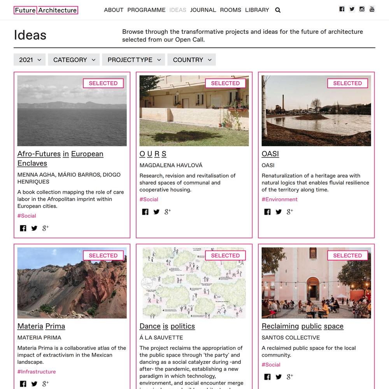Screen dimensions: 389x389
Task: Go to the PROGRAMME menu item
Action: coord(146,10)
